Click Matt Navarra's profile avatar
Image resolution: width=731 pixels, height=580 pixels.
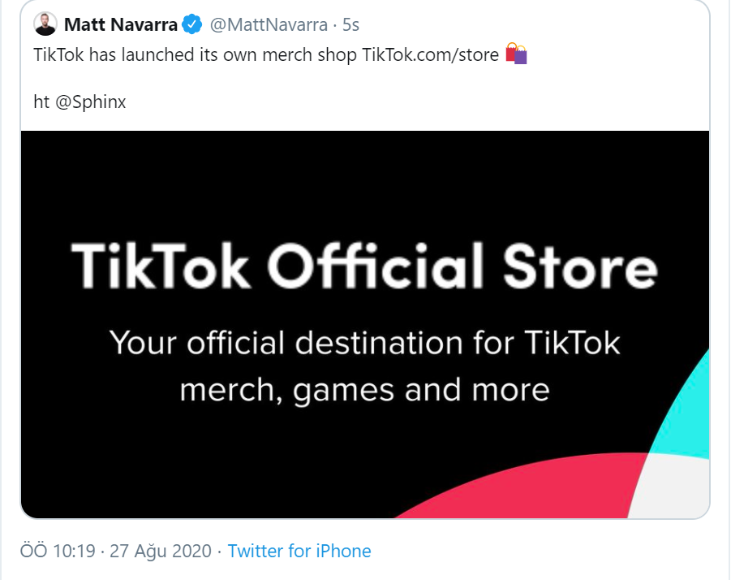pos(45,24)
